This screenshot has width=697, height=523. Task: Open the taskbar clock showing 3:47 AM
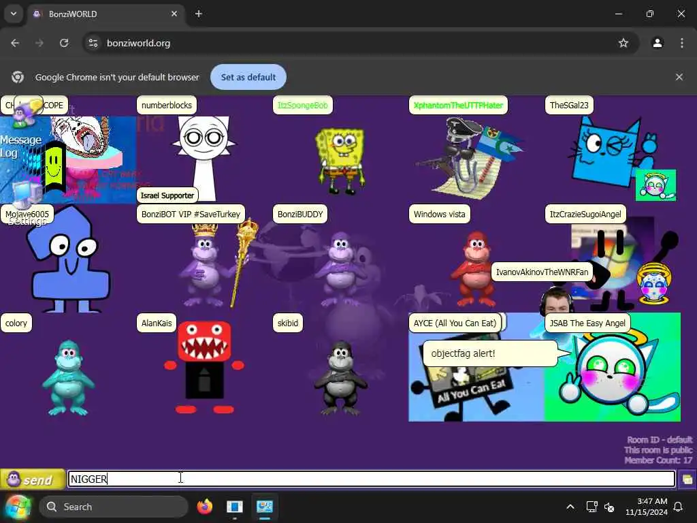coord(647,507)
